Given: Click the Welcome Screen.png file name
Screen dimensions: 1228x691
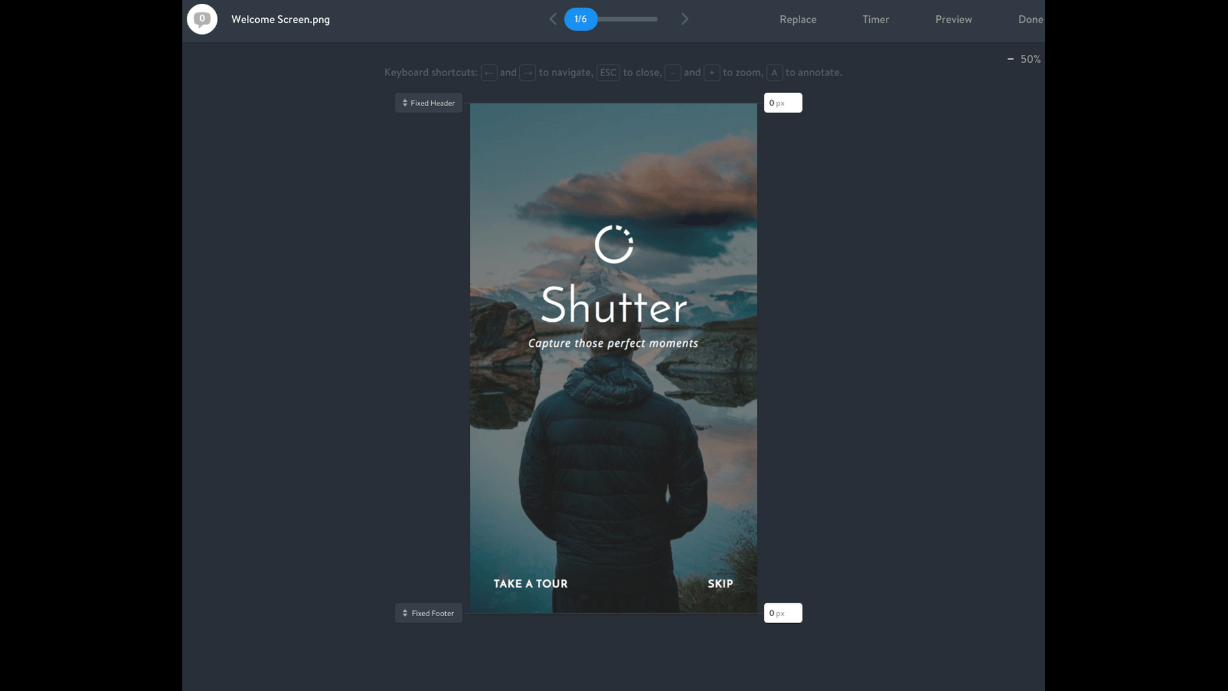Looking at the screenshot, I should (x=280, y=19).
